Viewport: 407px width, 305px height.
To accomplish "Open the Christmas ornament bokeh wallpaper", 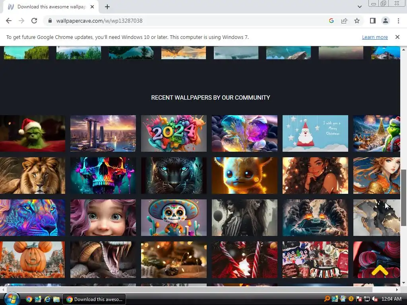I will point(174,260).
